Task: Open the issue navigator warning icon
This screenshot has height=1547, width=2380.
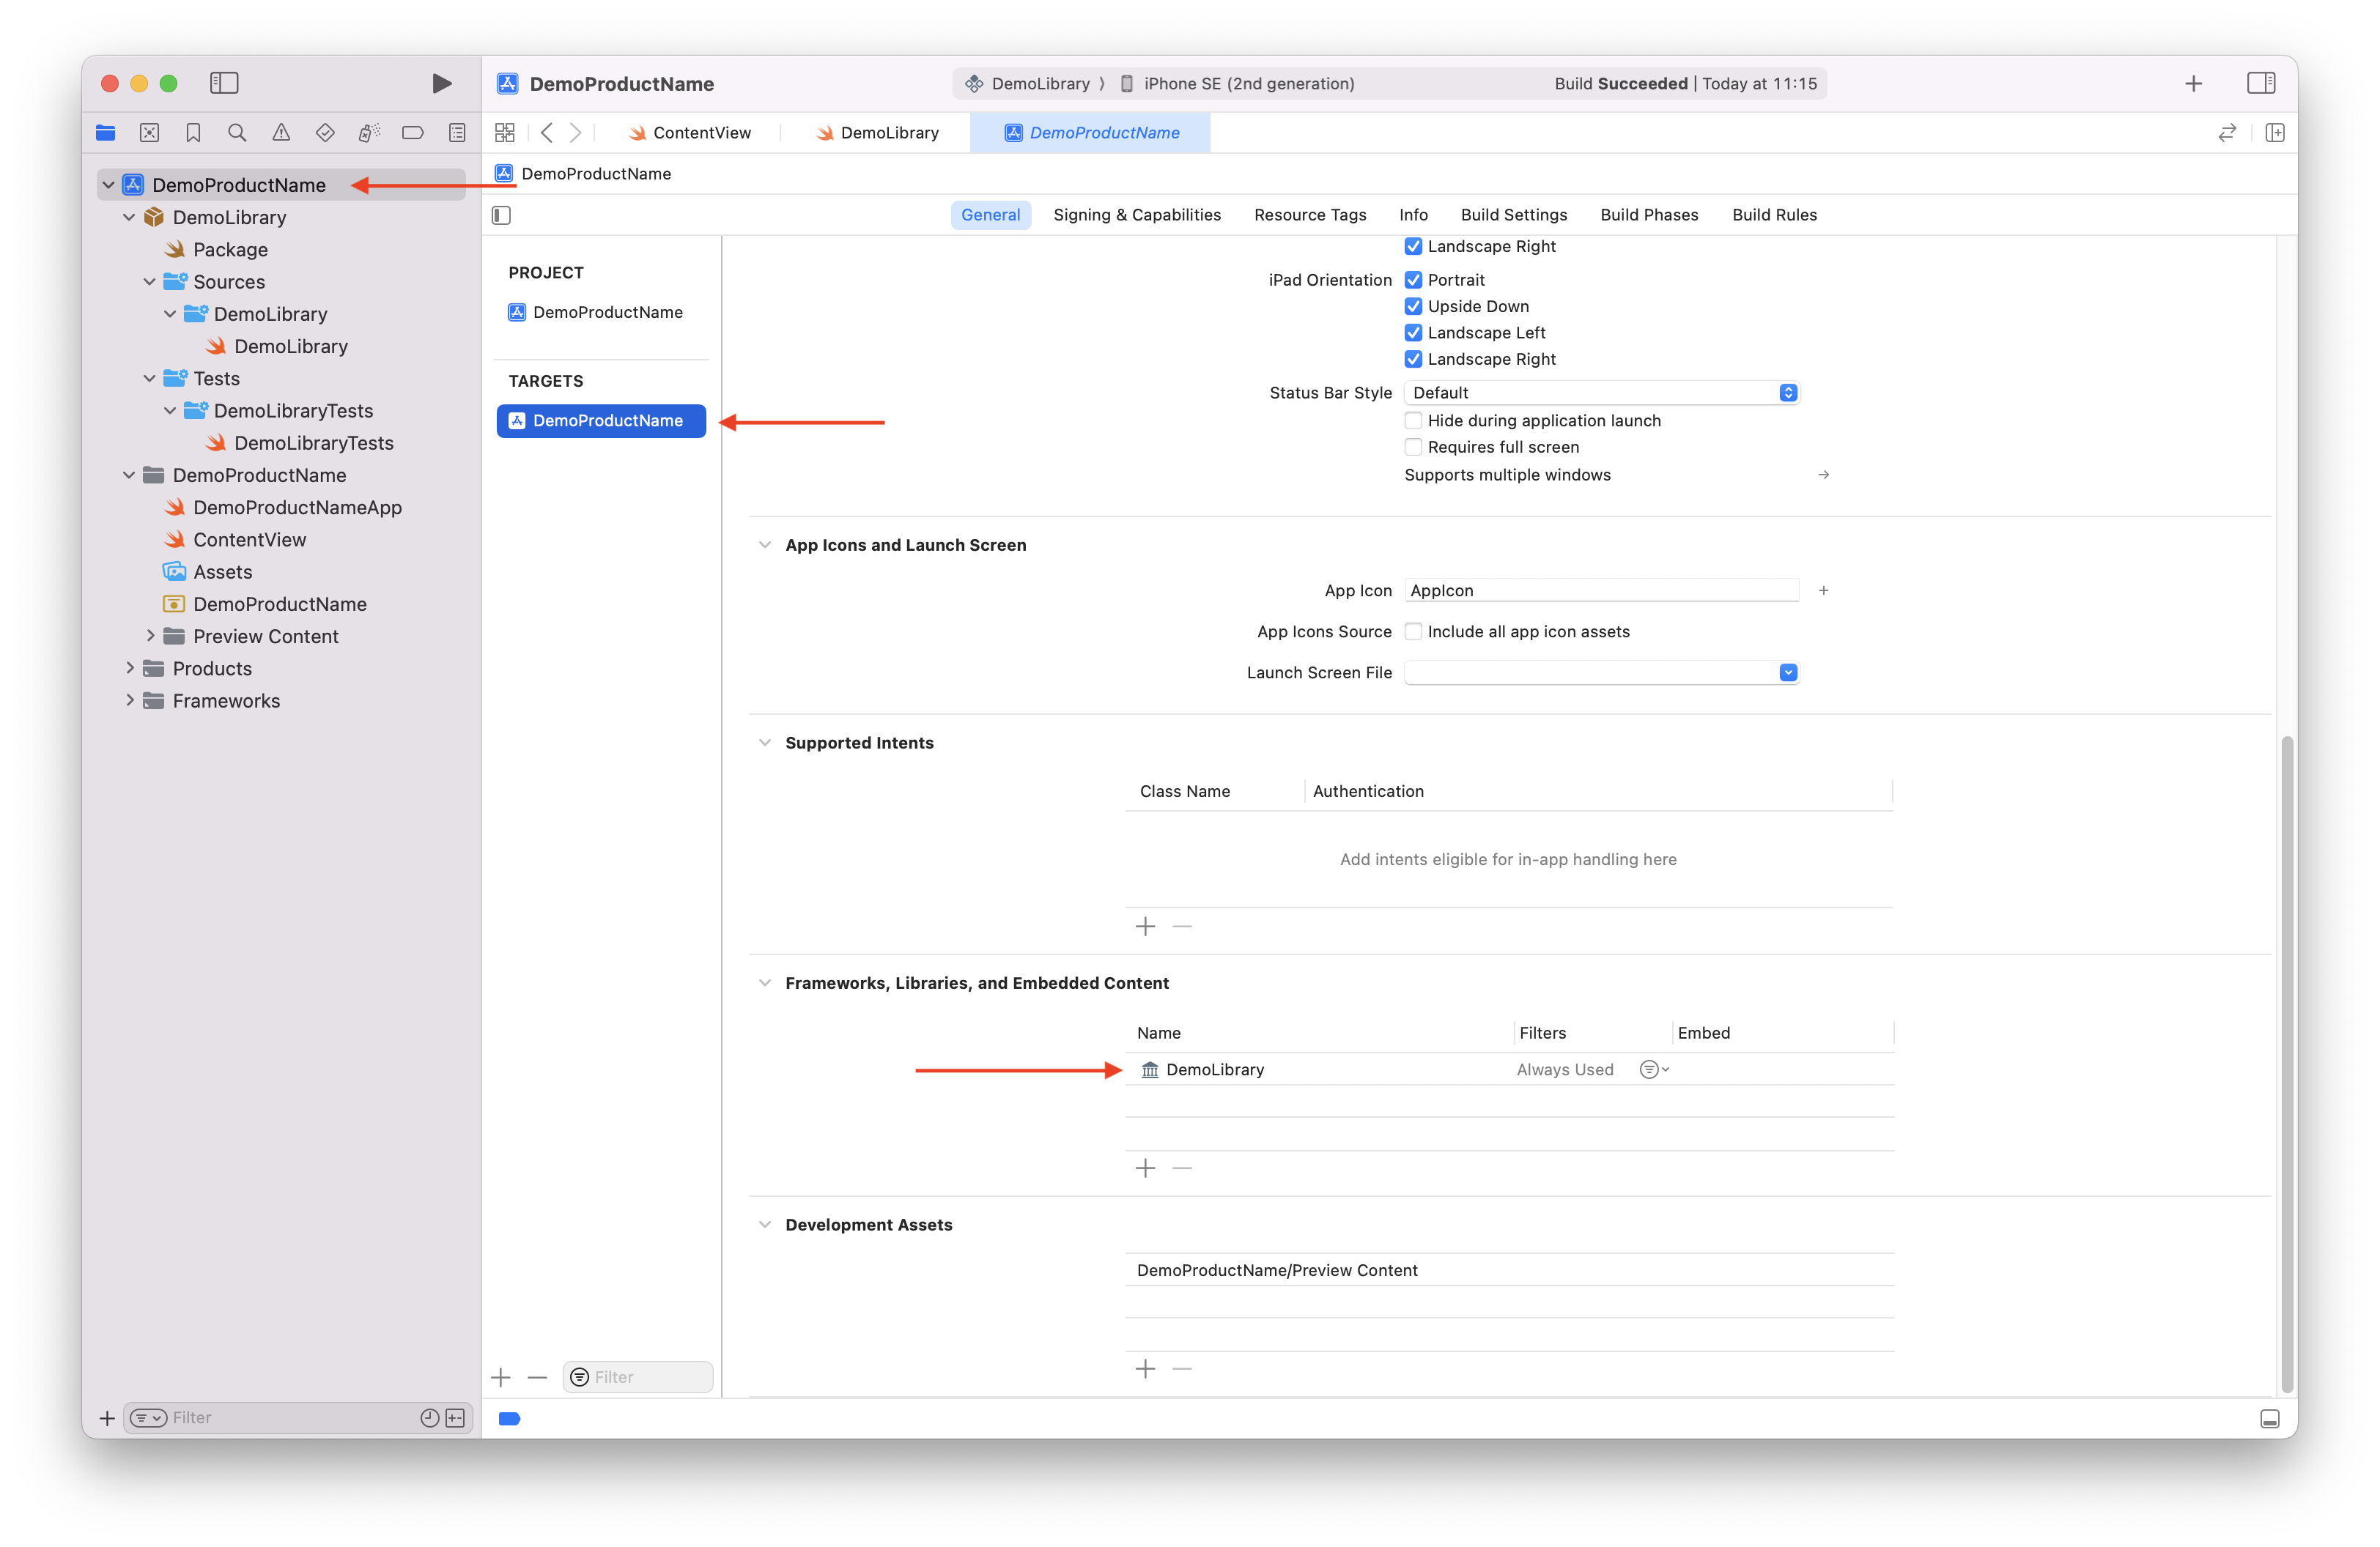Action: pos(281,132)
